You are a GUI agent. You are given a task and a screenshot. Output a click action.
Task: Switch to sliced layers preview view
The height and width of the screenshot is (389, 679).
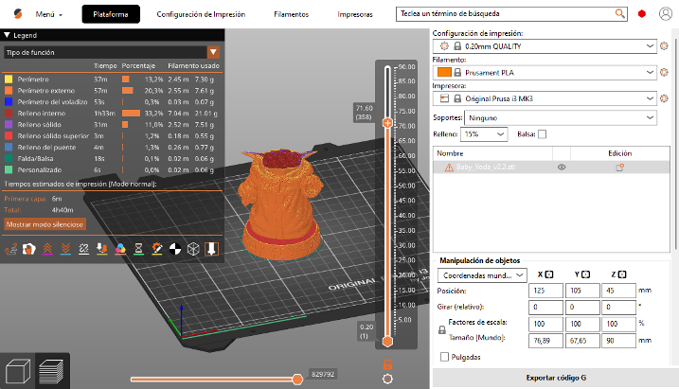[52, 370]
